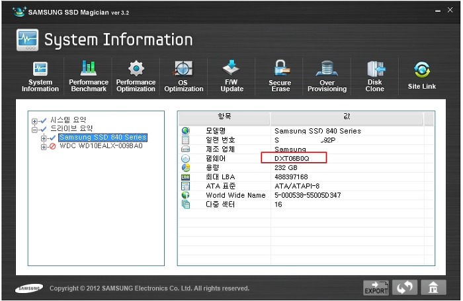Open the System Information toolbar icon
463x301 pixels.
pyautogui.click(x=40, y=77)
